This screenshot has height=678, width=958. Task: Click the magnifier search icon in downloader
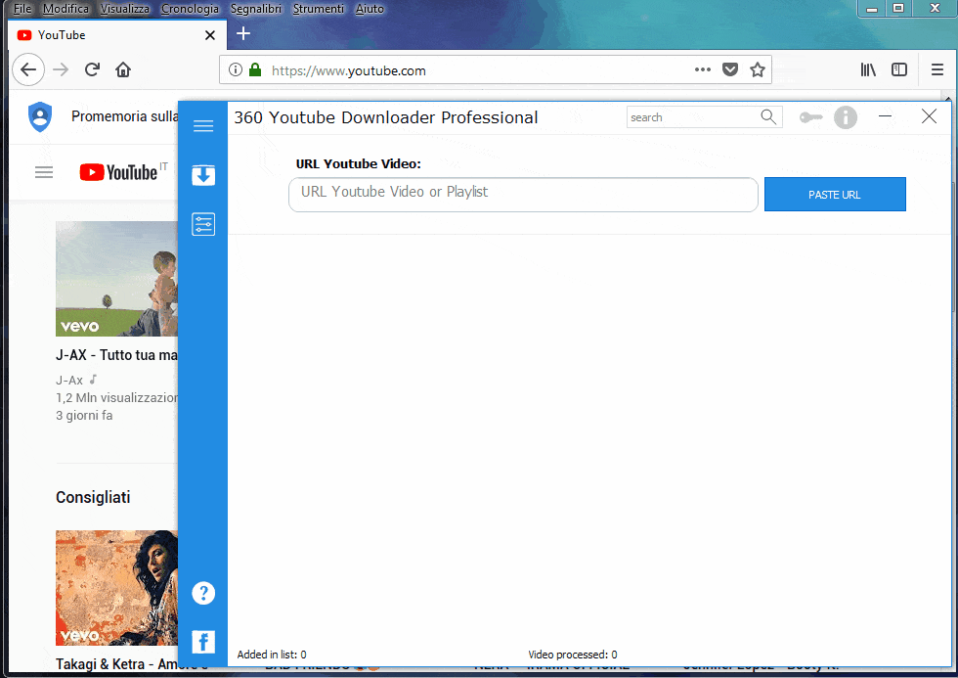(x=768, y=116)
